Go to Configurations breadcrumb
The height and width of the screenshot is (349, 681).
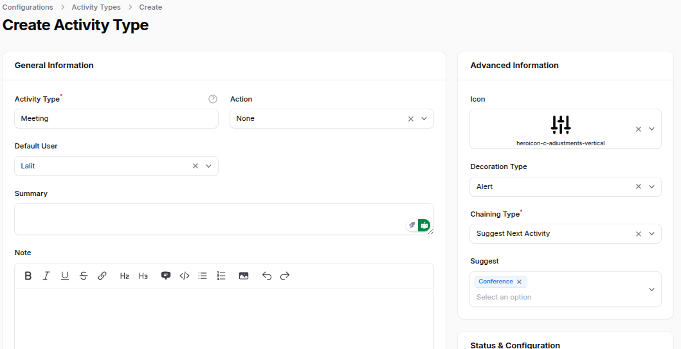click(x=28, y=7)
